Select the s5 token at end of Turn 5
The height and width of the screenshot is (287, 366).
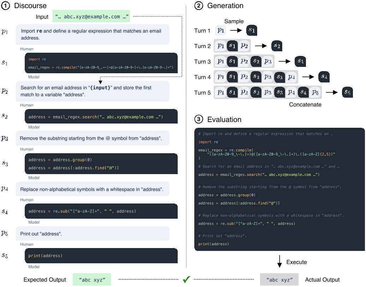pos(347,92)
